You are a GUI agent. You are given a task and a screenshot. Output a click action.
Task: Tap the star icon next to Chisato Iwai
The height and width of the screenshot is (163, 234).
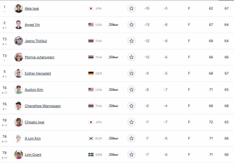[x=132, y=122]
